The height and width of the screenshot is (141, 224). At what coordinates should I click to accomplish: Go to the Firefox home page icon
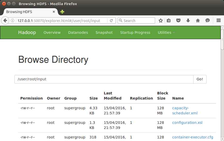point(198,20)
